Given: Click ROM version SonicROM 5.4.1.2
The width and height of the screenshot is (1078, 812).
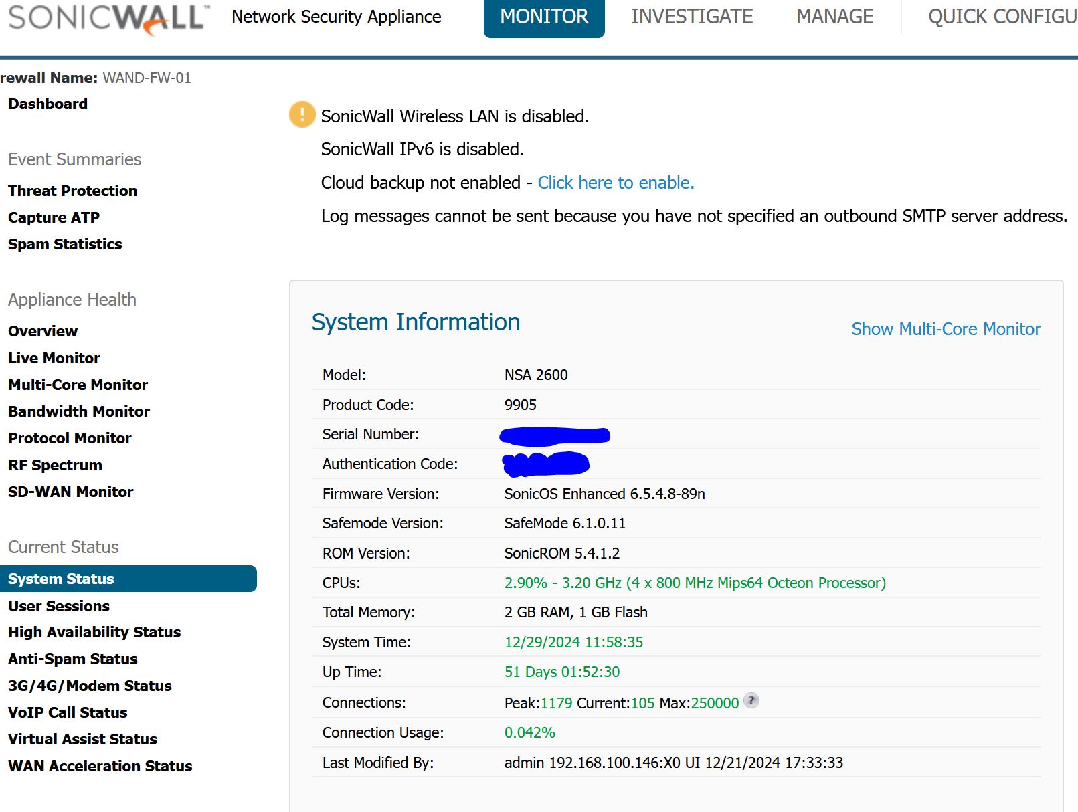Looking at the screenshot, I should pyautogui.click(x=562, y=553).
